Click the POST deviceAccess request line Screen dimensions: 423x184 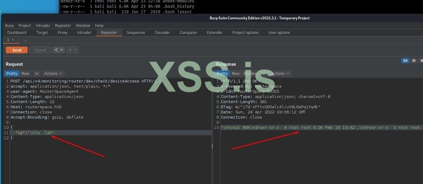point(85,81)
